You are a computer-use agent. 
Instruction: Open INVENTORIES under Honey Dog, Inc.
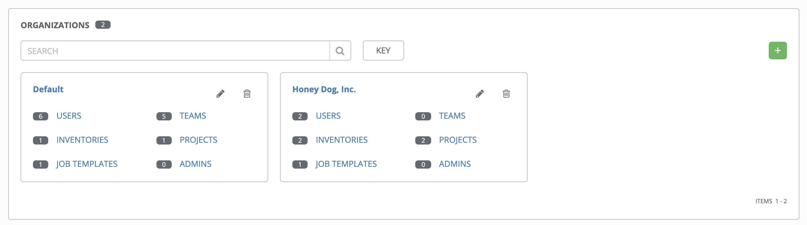click(x=341, y=140)
